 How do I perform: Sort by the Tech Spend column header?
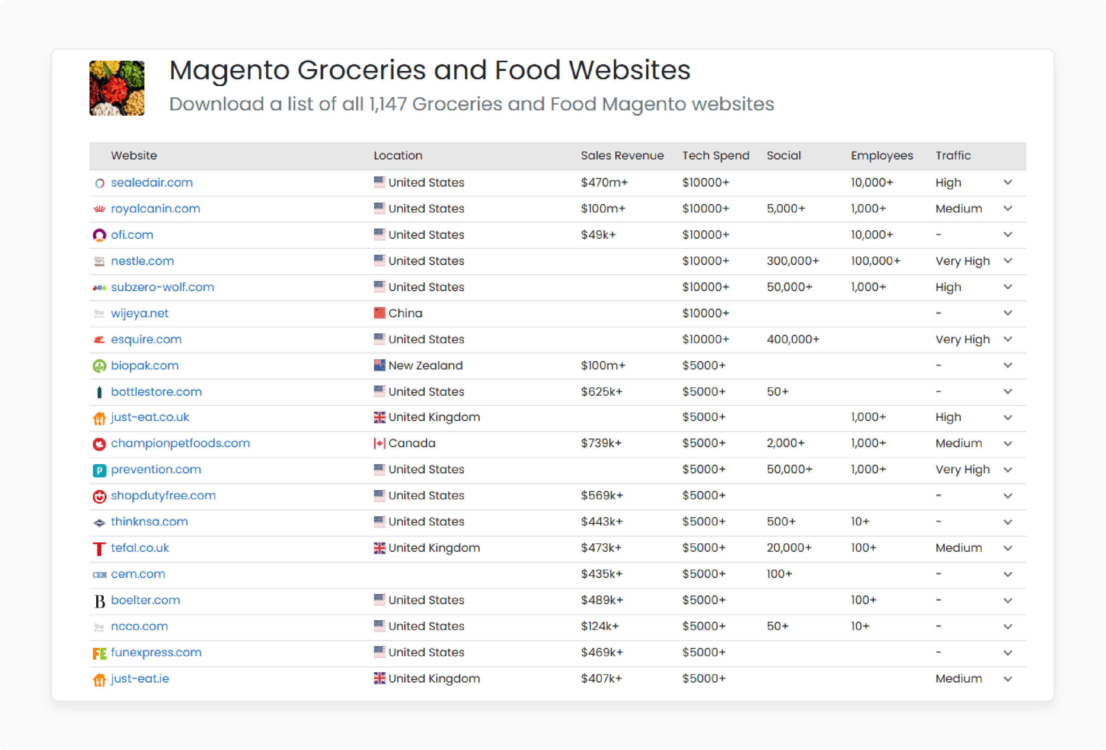point(716,155)
